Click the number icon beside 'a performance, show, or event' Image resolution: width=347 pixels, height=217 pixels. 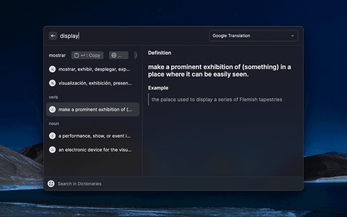point(52,136)
